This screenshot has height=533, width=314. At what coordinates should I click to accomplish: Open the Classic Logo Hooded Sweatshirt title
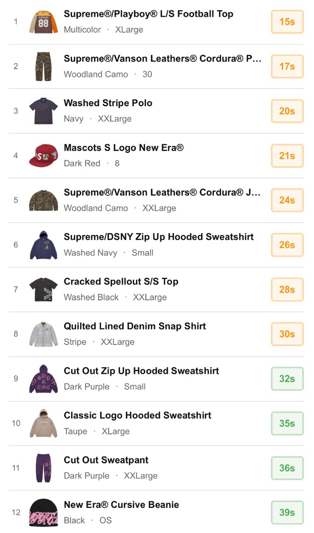pyautogui.click(x=137, y=415)
